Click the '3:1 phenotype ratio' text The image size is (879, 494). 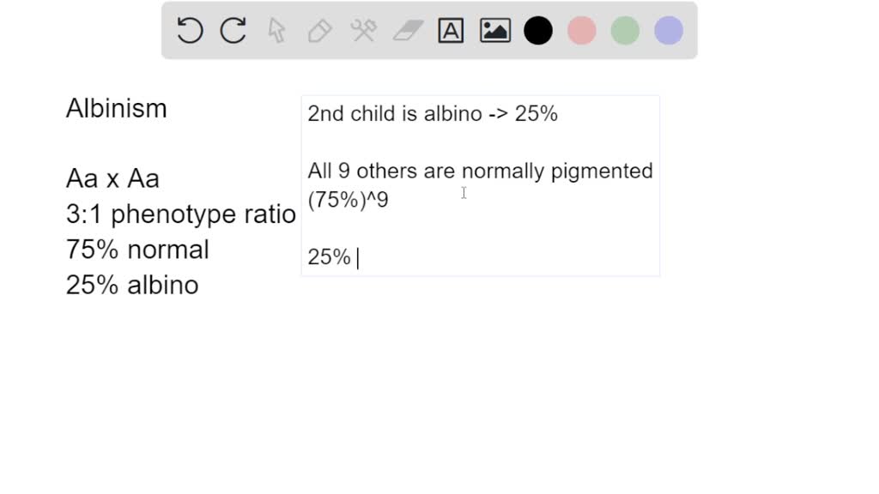pyautogui.click(x=180, y=214)
